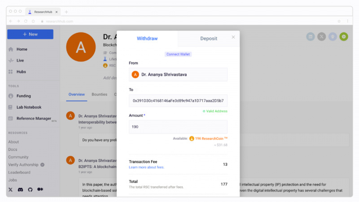The height and width of the screenshot is (202, 359).
Task: Open the browser three-dot menu
Action: (347, 21)
